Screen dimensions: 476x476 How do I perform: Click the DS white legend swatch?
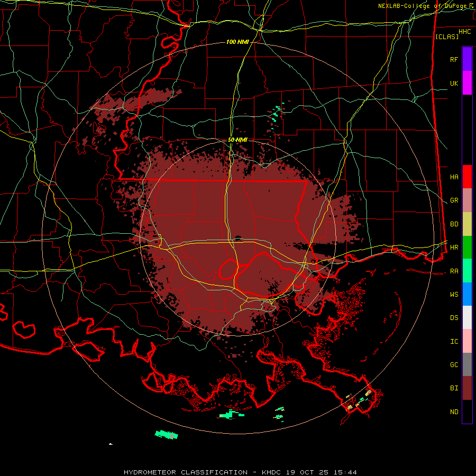467,317
